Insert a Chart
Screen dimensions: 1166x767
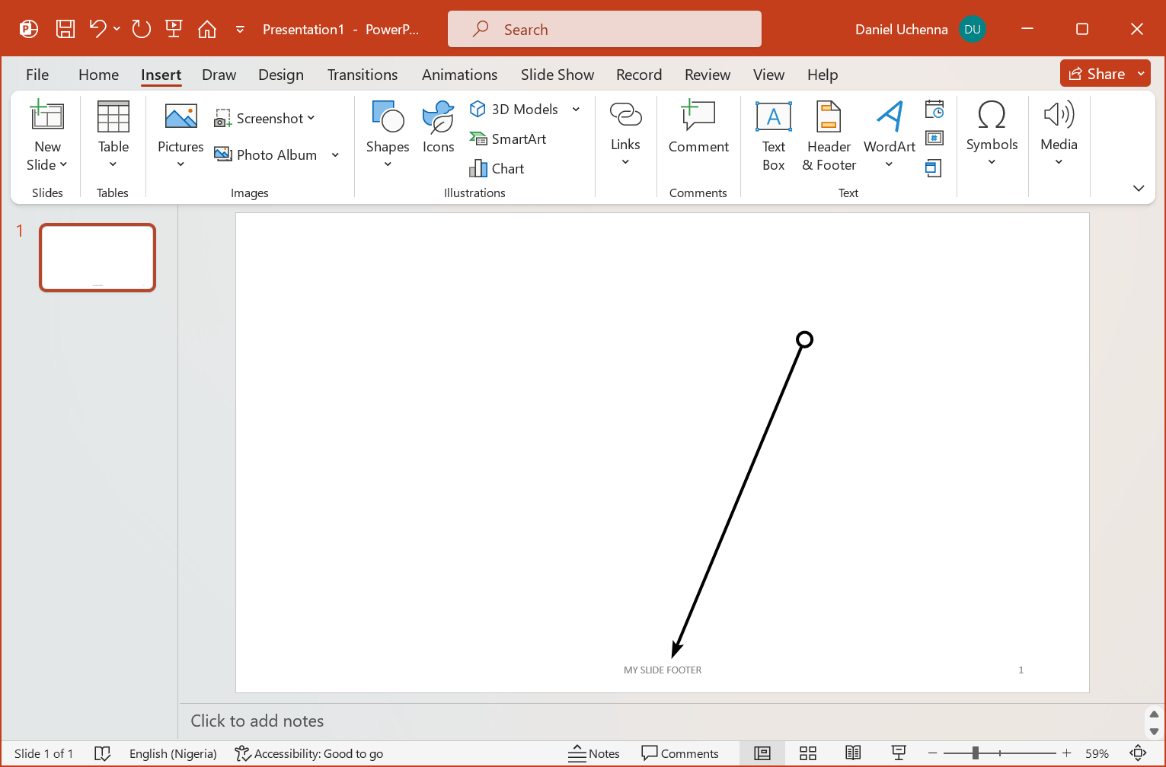[497, 169]
